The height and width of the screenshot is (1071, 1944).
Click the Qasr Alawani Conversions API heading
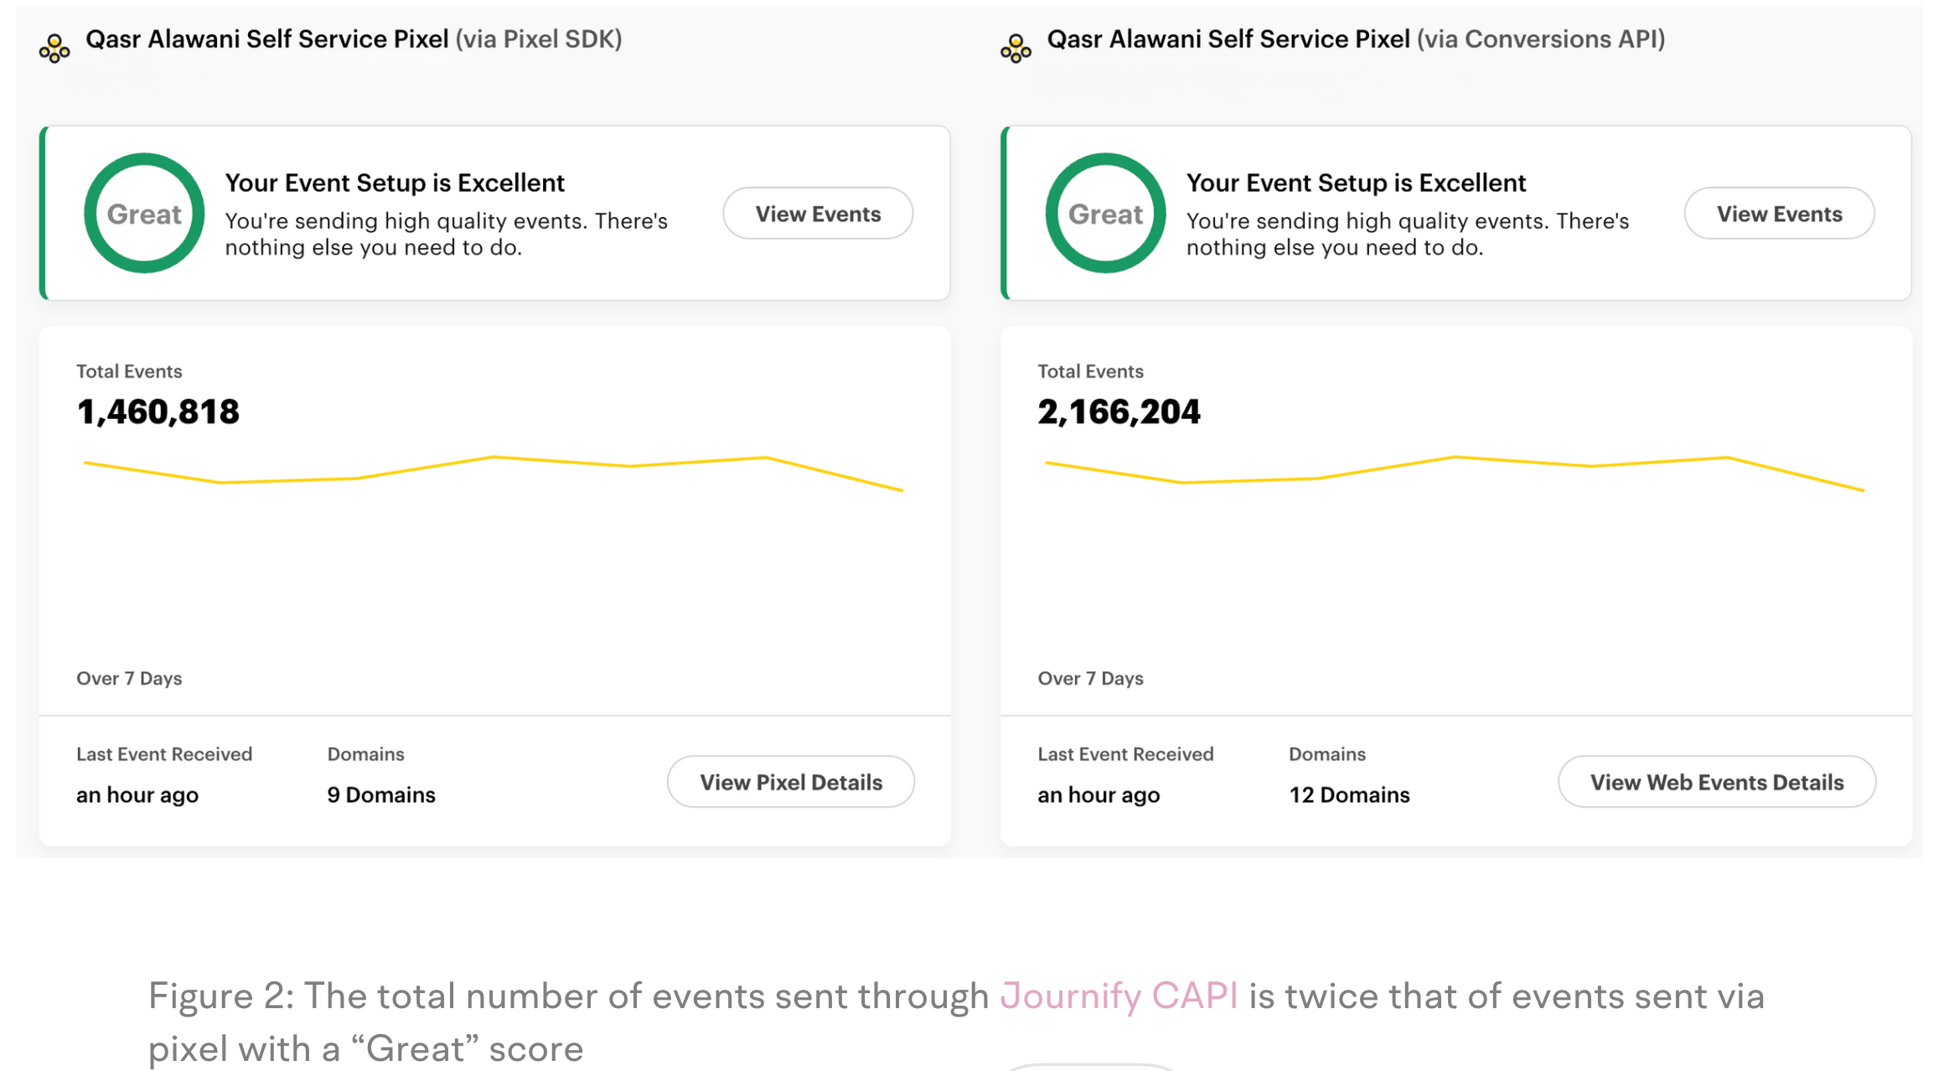pos(1356,39)
